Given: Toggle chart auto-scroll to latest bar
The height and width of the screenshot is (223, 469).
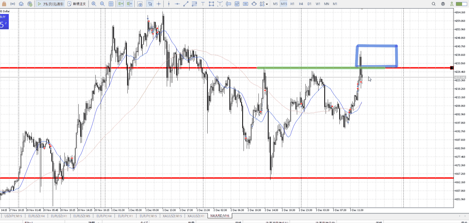Looking at the screenshot, I should tap(121, 4).
